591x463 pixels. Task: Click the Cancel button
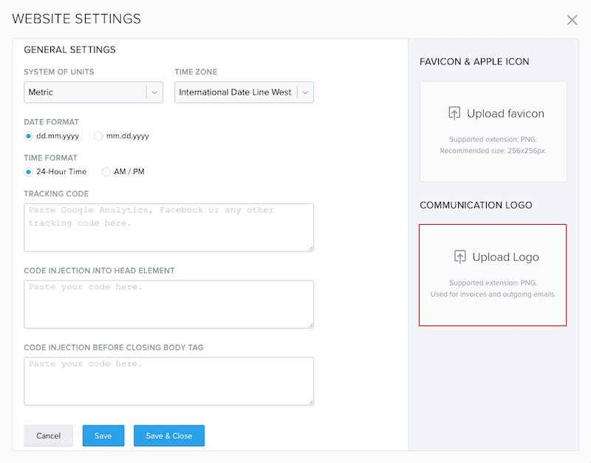coord(49,436)
